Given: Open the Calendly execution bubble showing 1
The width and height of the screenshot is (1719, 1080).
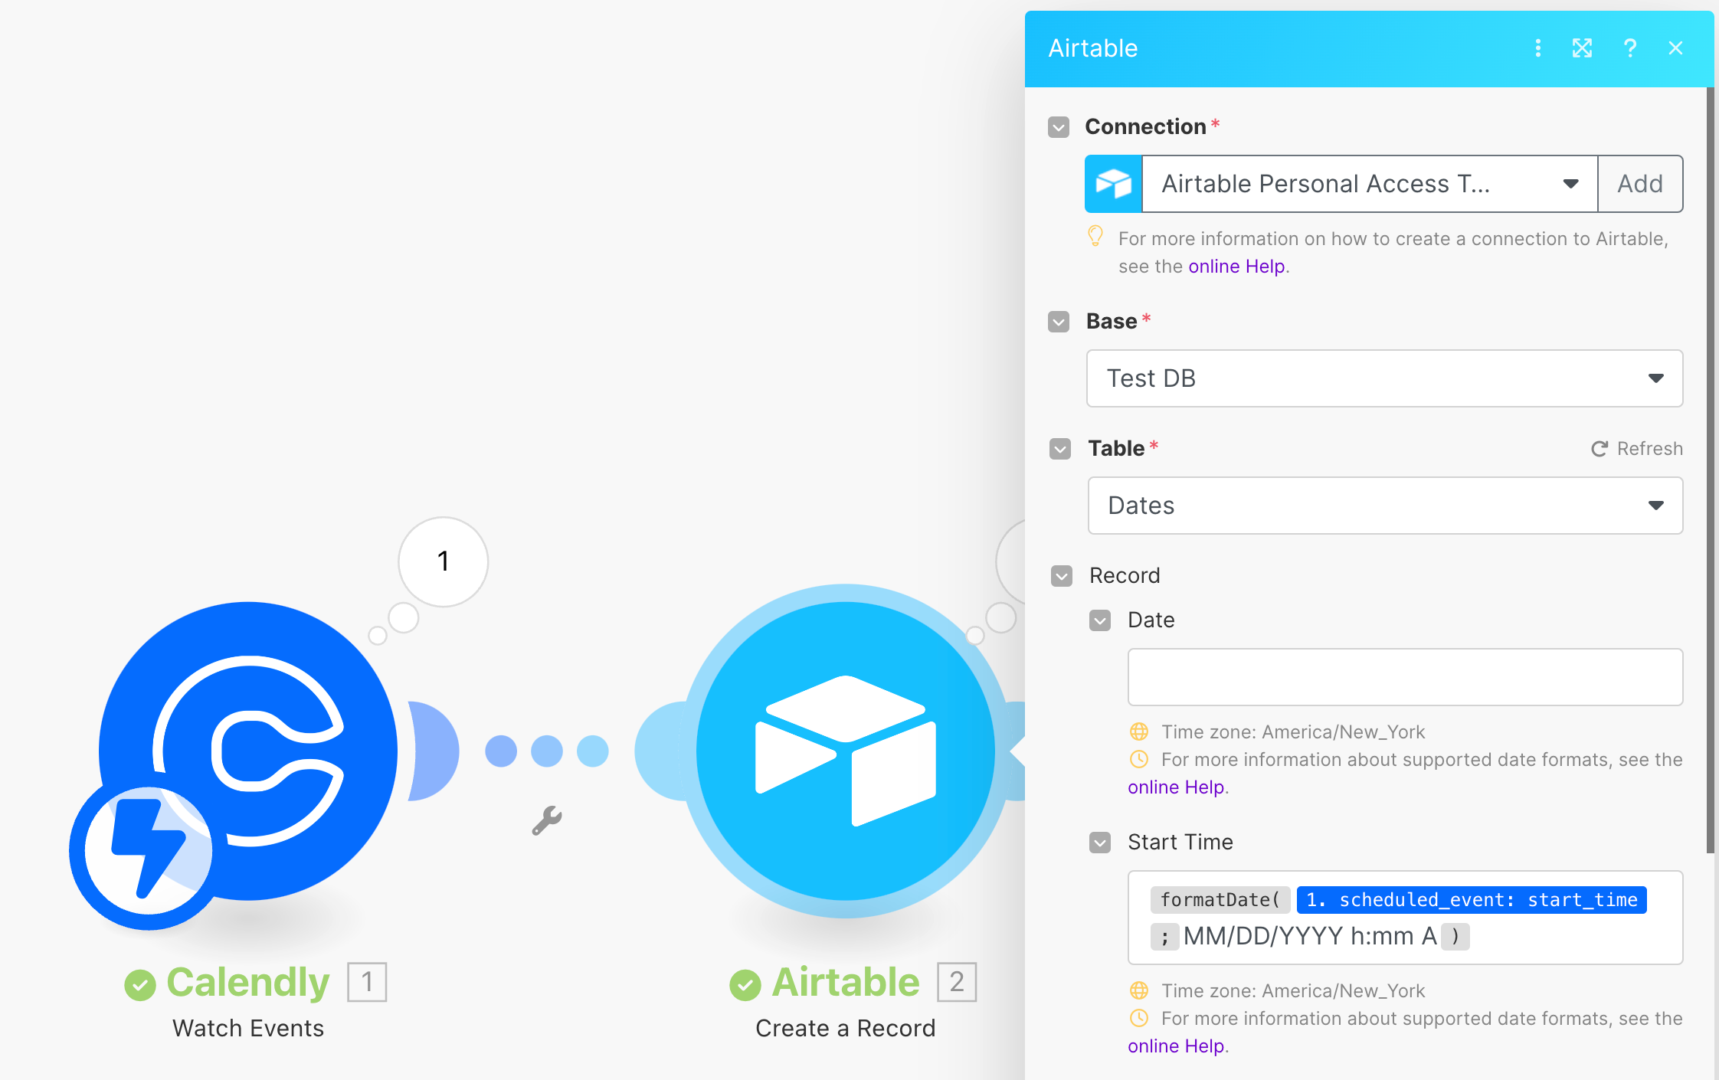Looking at the screenshot, I should point(443,561).
